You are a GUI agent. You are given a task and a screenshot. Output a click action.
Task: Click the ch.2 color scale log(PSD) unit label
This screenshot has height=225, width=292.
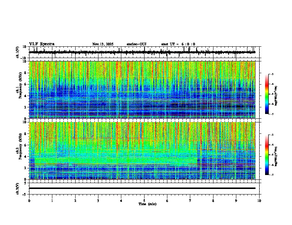pyautogui.click(x=276, y=156)
